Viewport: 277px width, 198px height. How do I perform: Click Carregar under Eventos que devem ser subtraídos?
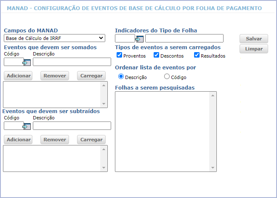pos(91,140)
